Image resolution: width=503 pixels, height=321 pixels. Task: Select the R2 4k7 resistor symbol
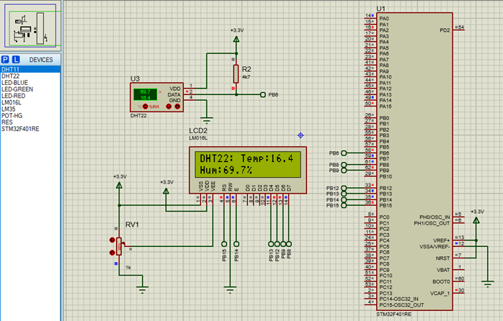coord(236,73)
